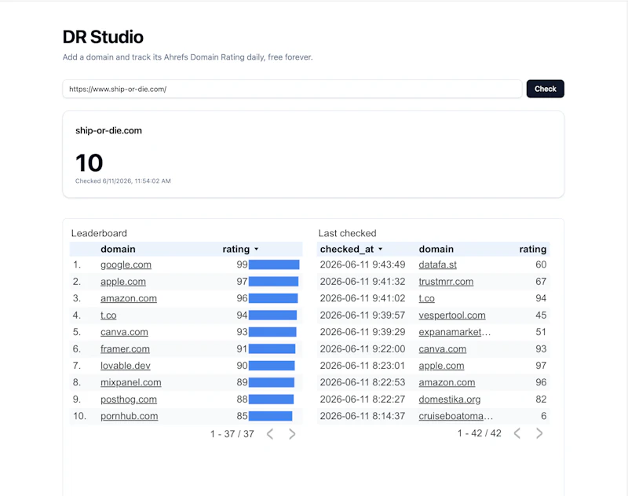Select the timestamp 2026-06-11 8:14:37

(363, 416)
